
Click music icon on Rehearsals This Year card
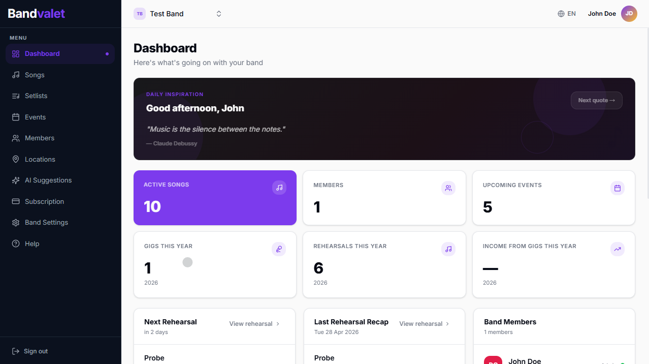click(448, 249)
